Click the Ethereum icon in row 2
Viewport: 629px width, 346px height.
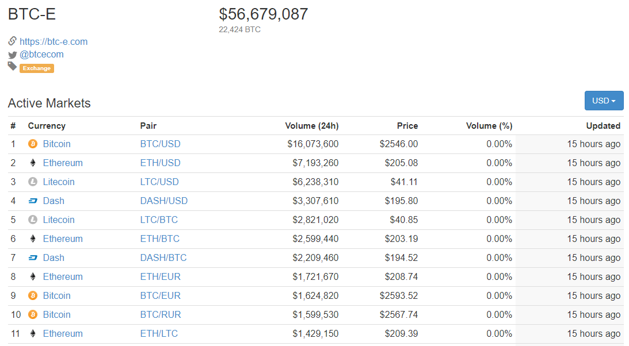[33, 163]
